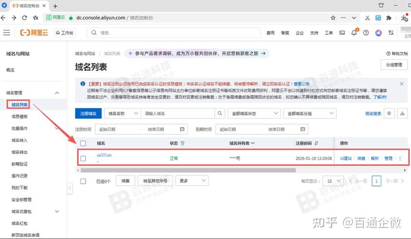Switch language with the translate icon

tap(391, 33)
